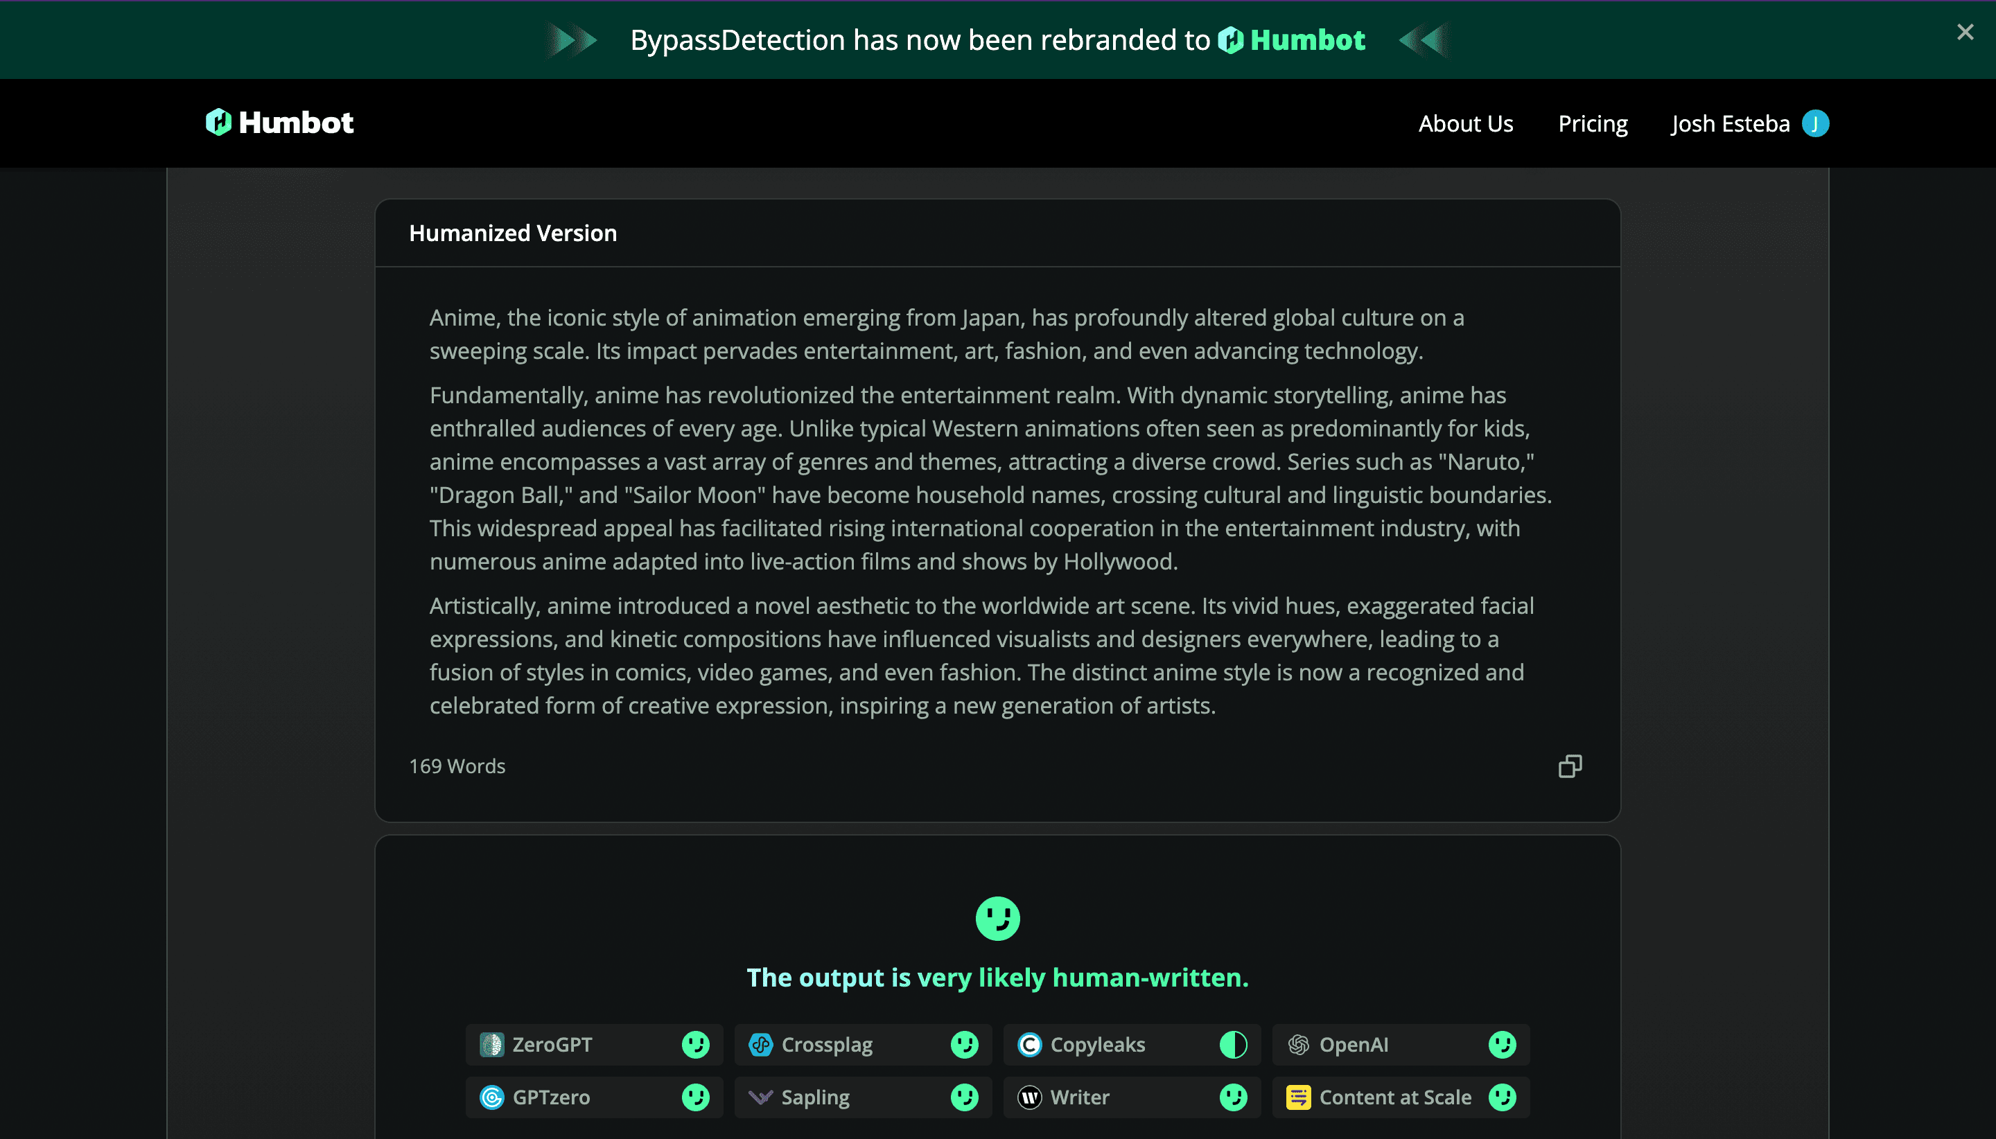
Task: Click the GPTzero detector icon
Action: [x=491, y=1097]
